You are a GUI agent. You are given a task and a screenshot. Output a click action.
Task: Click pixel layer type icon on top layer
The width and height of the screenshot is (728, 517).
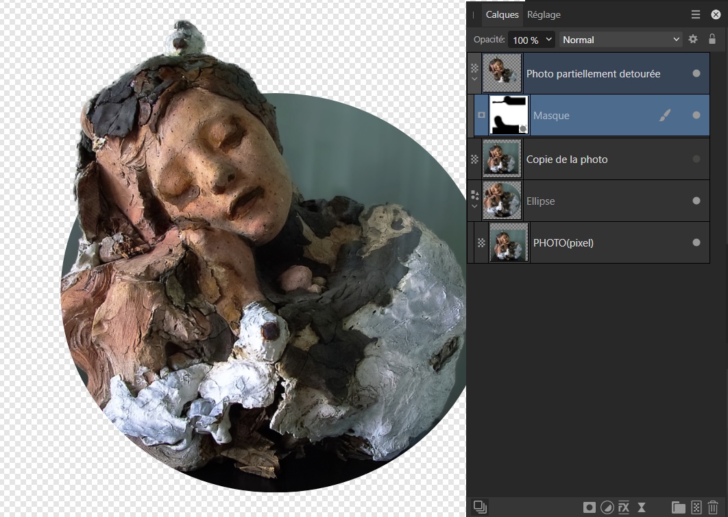coord(474,68)
